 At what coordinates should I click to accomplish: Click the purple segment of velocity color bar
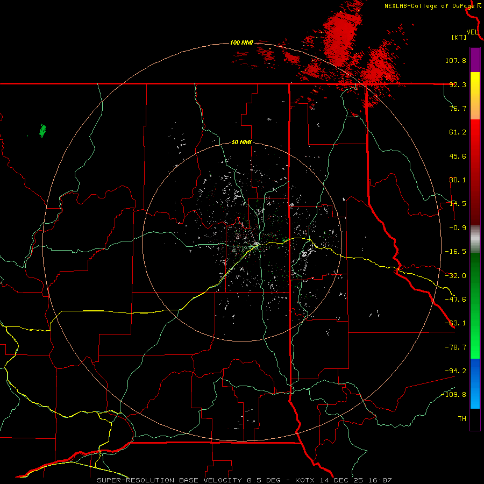pos(475,60)
